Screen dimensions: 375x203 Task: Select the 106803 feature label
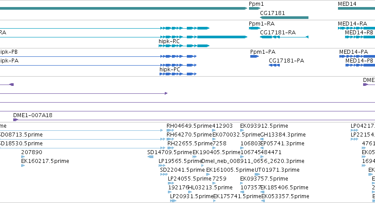250,144
